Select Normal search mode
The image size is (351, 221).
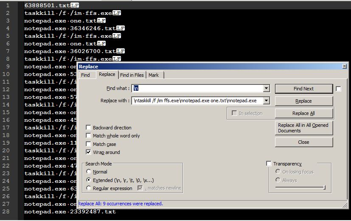pos(89,171)
